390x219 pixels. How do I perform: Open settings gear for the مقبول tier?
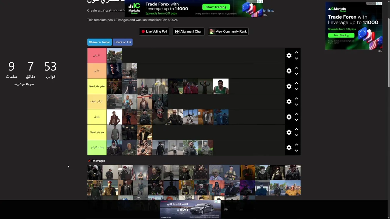(x=289, y=117)
